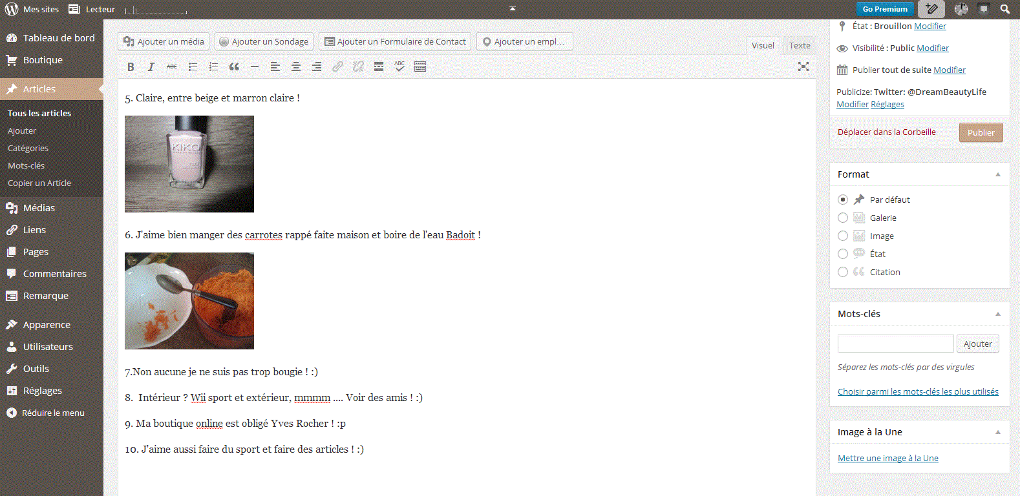
Task: Click the insert link chain icon
Action: click(x=337, y=67)
